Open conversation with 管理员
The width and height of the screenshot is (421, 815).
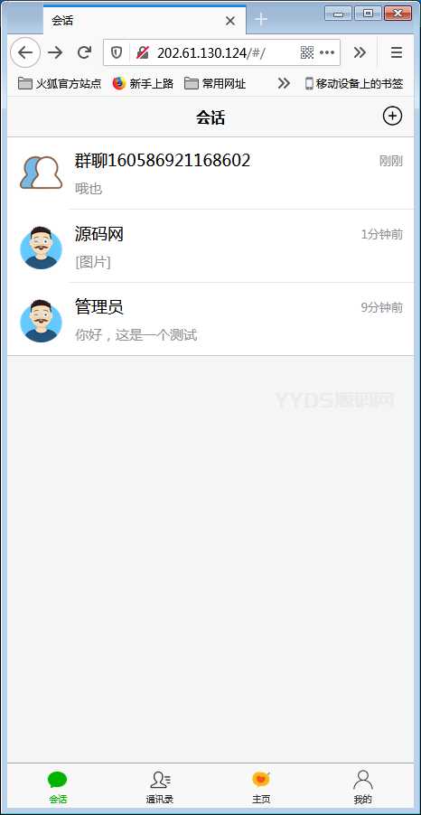coord(210,320)
